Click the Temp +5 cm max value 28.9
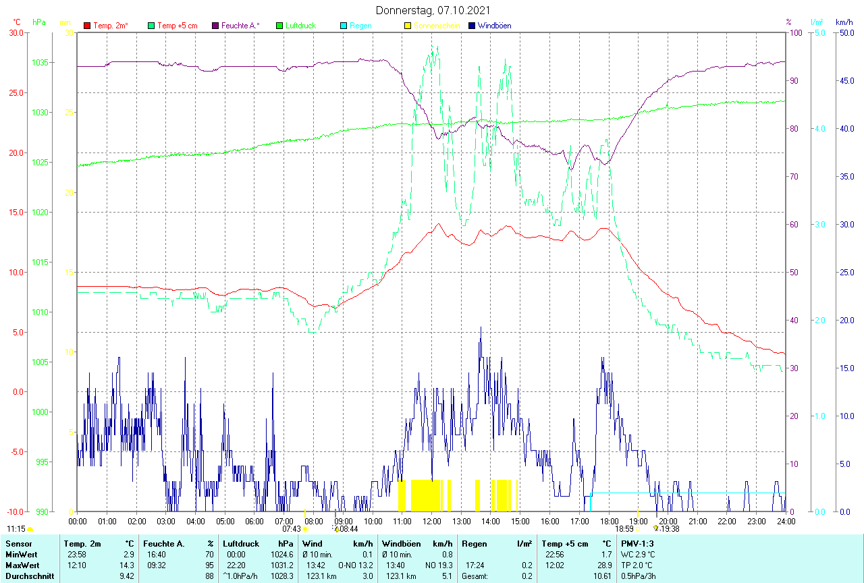The image size is (864, 583). click(603, 565)
